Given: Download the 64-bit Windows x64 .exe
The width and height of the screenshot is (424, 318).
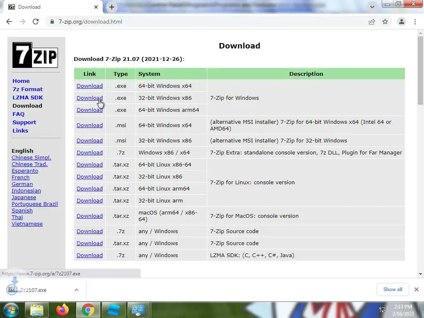Looking at the screenshot, I should point(89,86).
